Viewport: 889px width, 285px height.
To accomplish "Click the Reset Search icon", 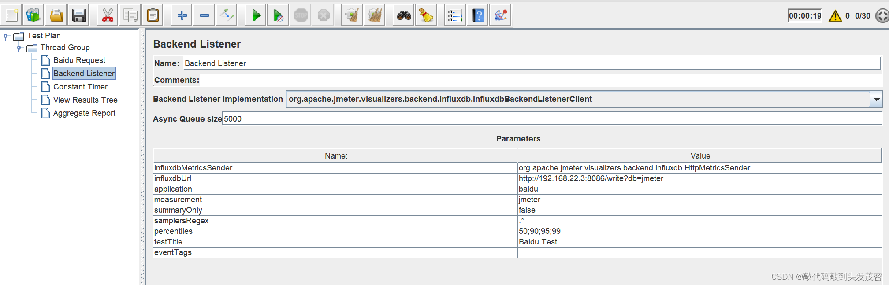I will pos(426,15).
